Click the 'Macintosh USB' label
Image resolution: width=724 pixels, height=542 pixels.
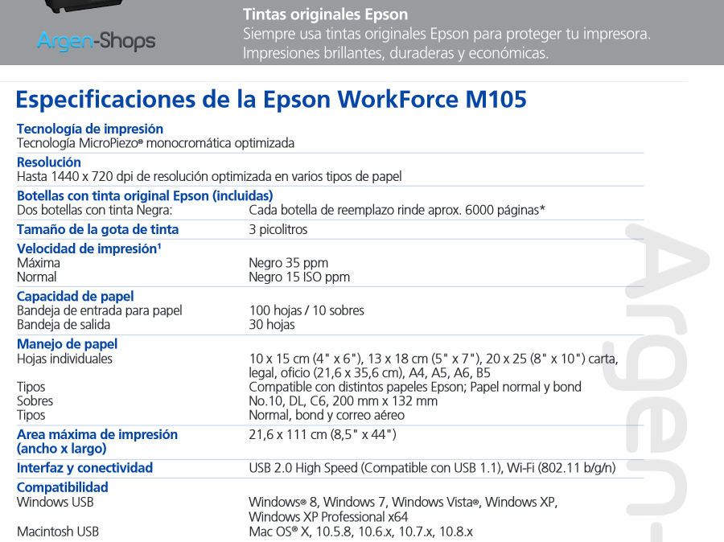tap(58, 532)
